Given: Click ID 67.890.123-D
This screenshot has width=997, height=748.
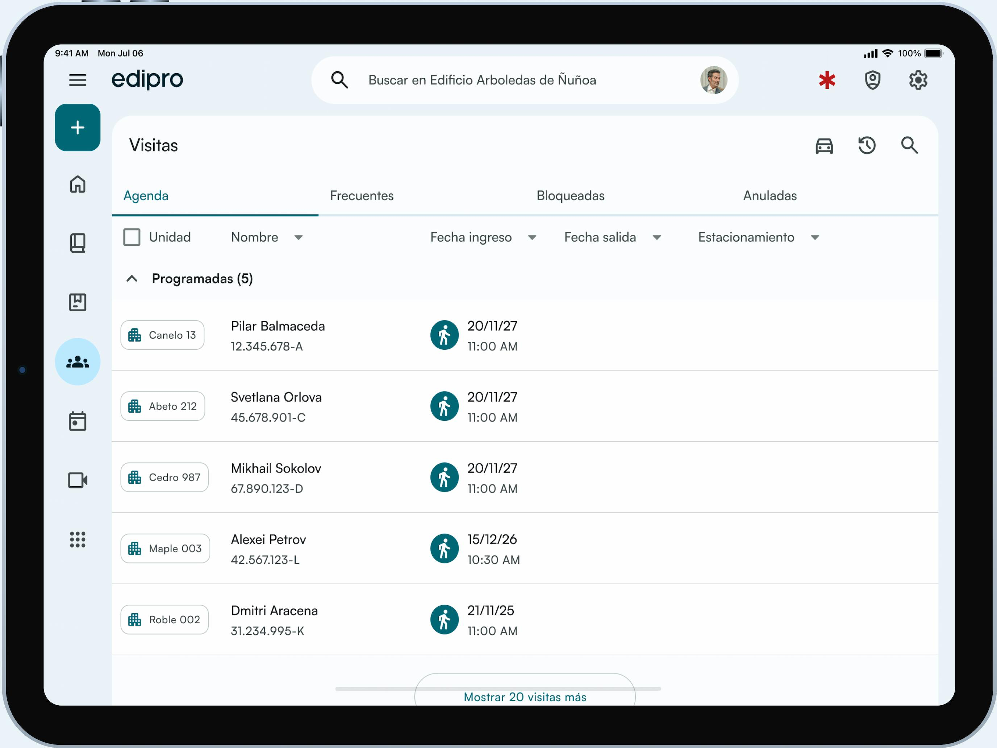Looking at the screenshot, I should coord(267,489).
